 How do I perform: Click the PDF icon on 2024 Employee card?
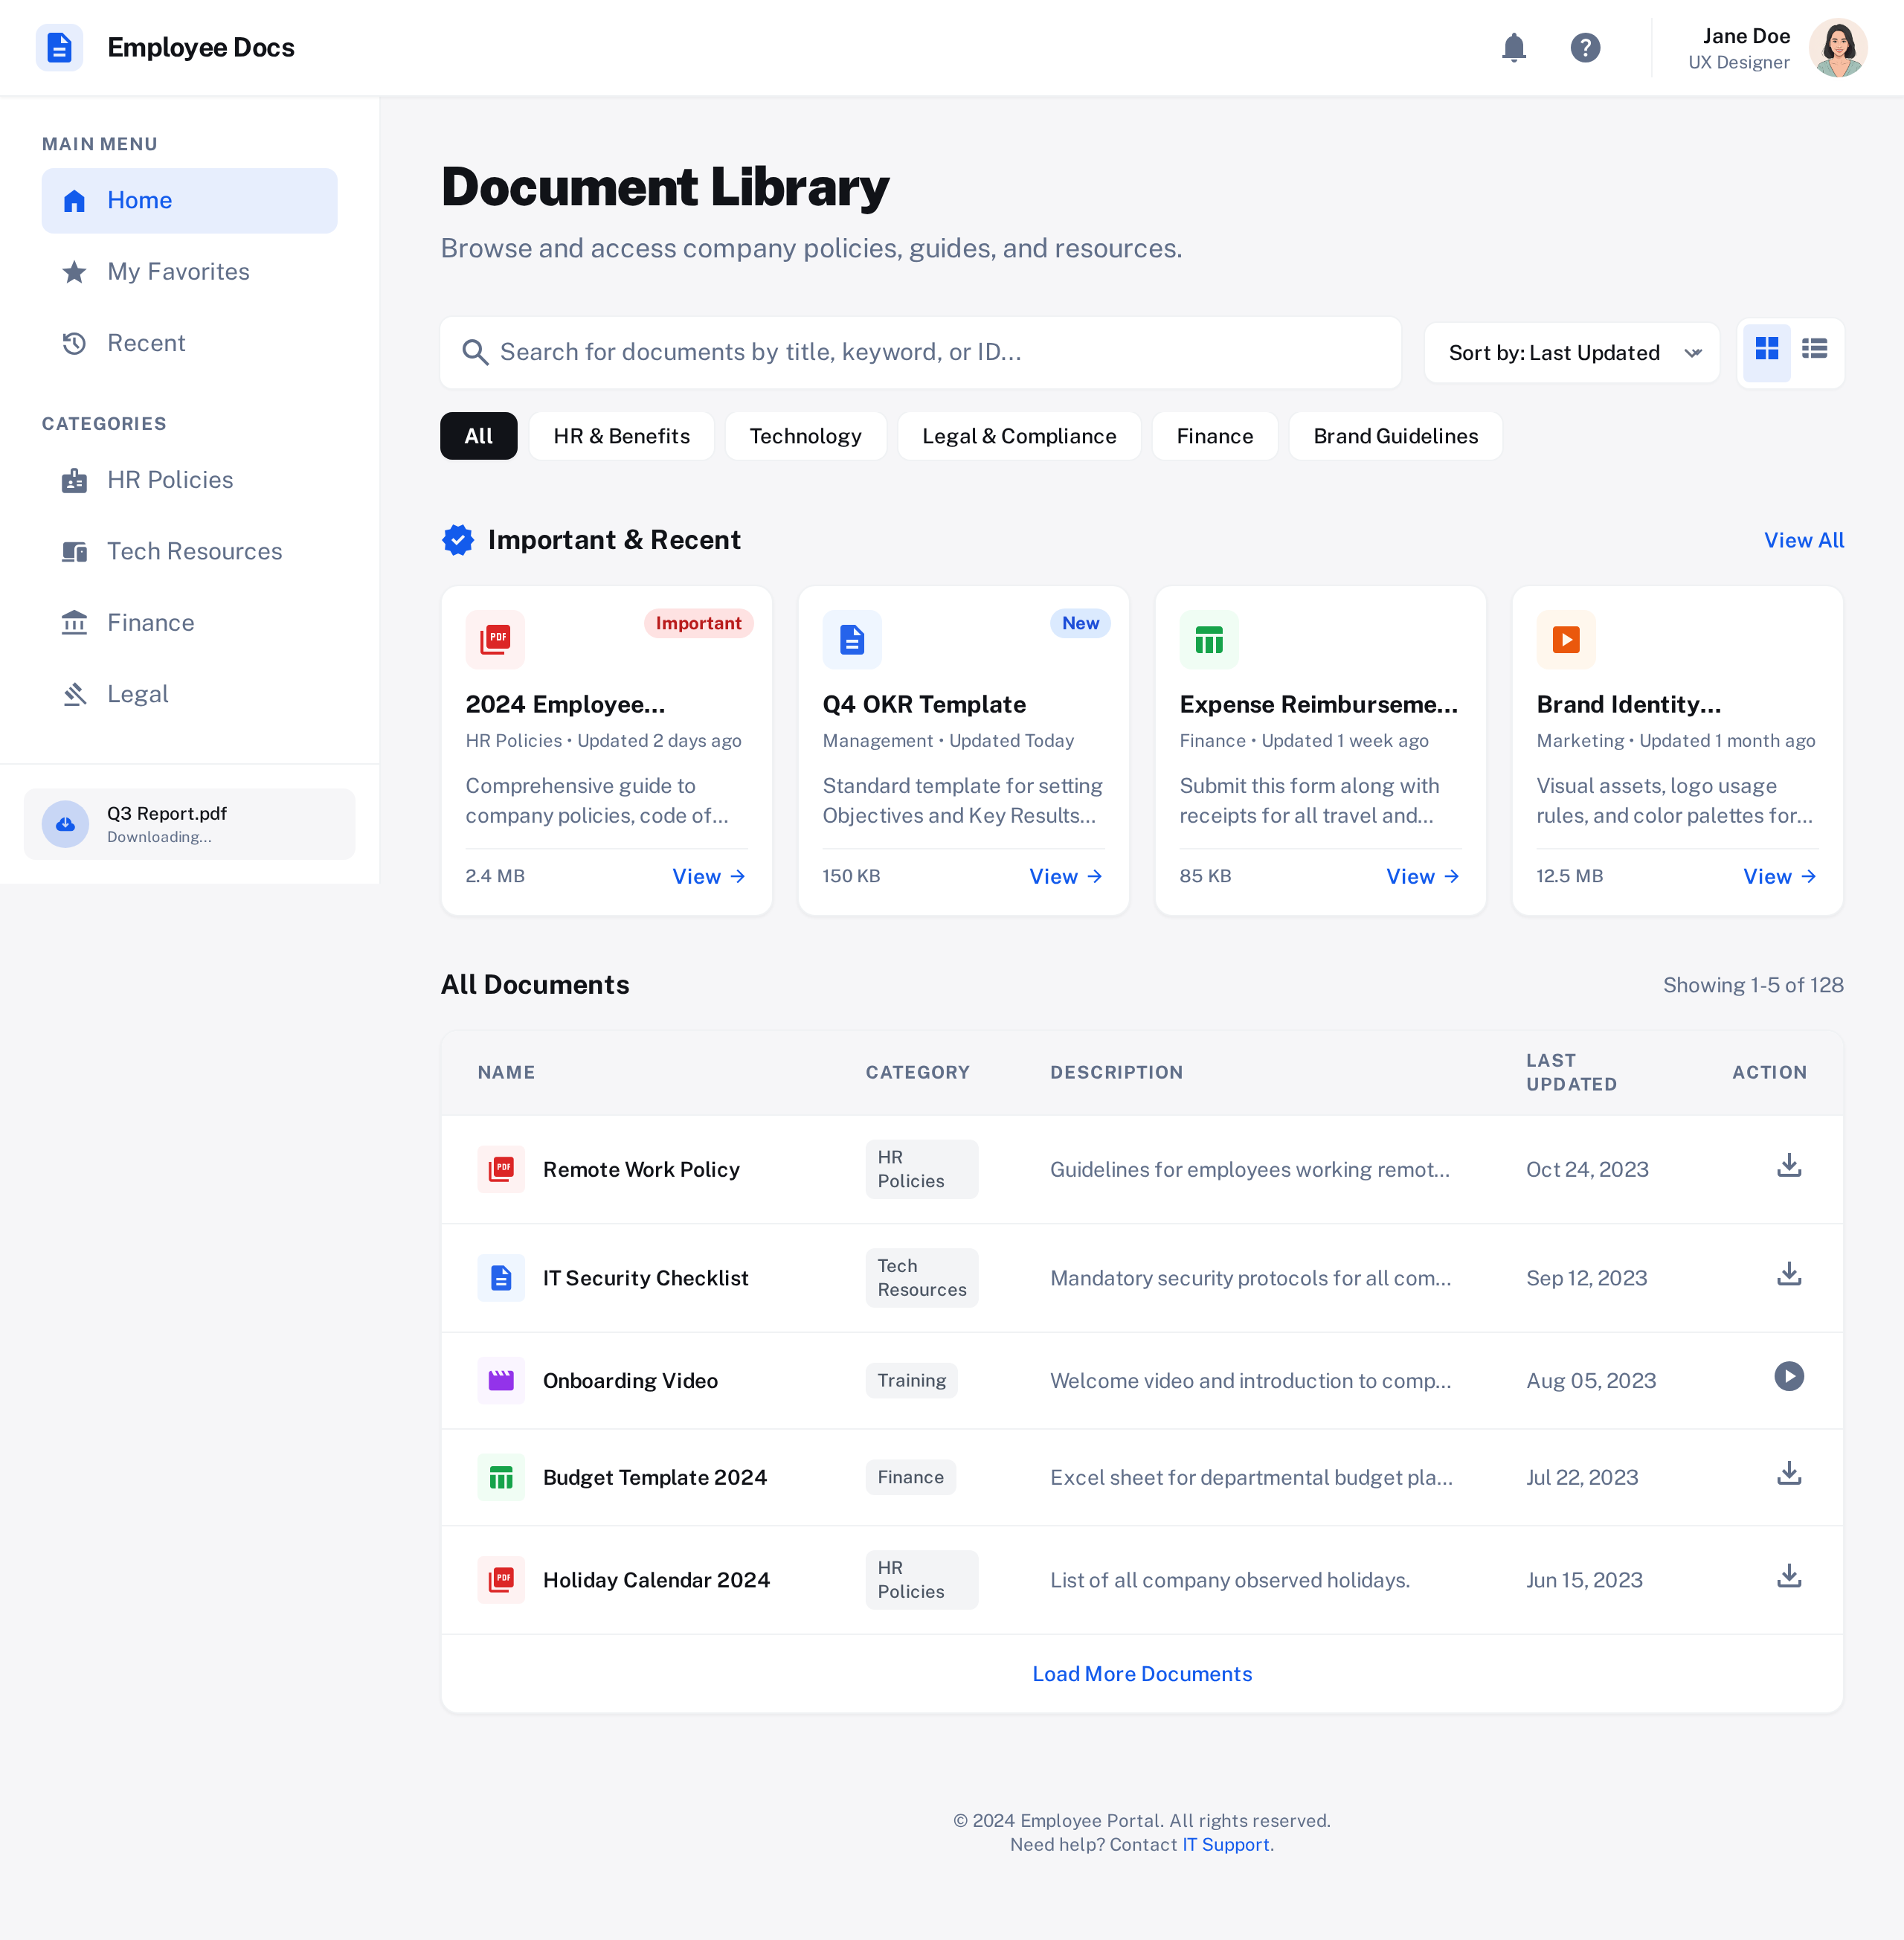(x=495, y=639)
